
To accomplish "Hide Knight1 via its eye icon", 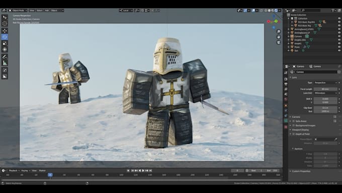I will click(x=339, y=43).
